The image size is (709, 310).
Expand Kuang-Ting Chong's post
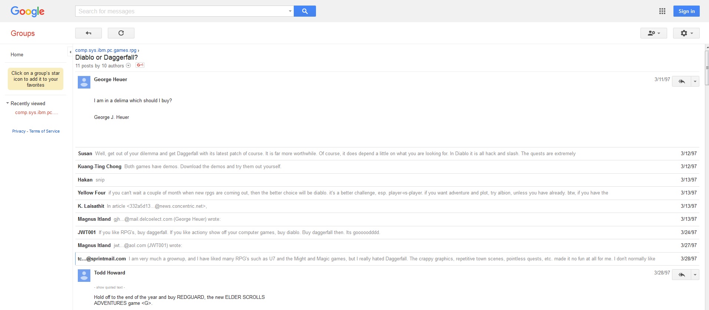pyautogui.click(x=387, y=167)
